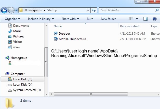Open the Include in library menu
Screen dimensions: 160x109
pyautogui.click(x=41, y=19)
